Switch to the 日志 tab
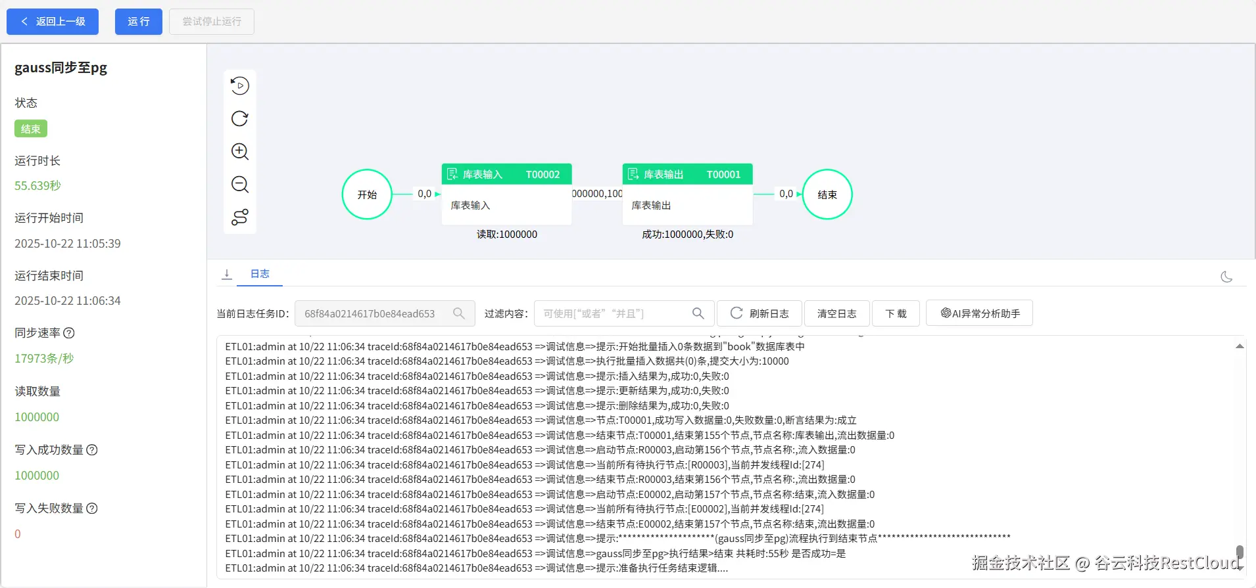The width and height of the screenshot is (1256, 588). pos(260,274)
